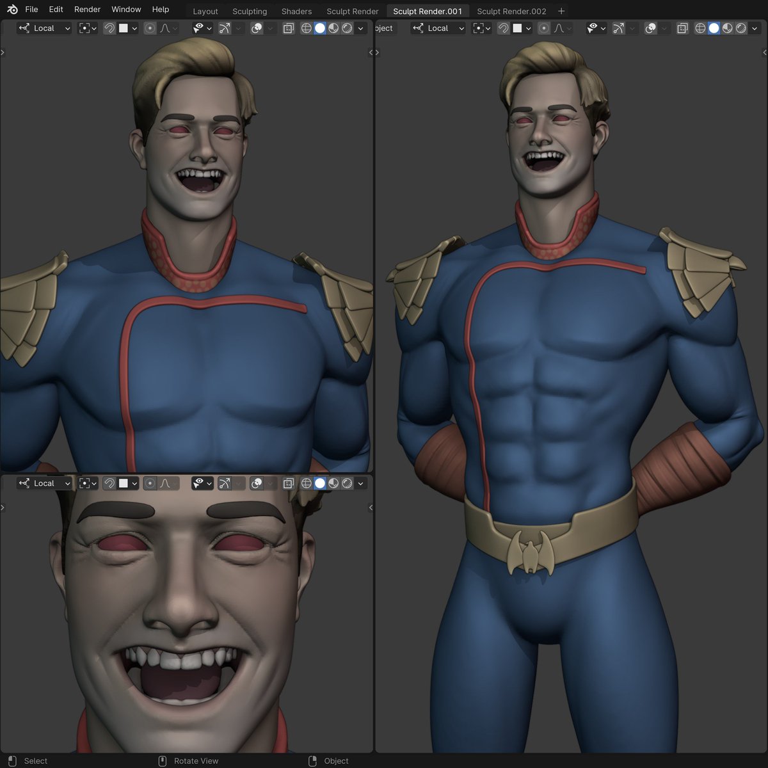Toggle snap magnet in face close-up viewport
This screenshot has width=768, height=768.
click(109, 483)
